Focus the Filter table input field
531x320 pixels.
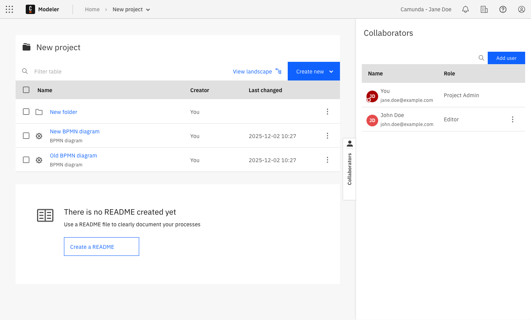coord(129,72)
